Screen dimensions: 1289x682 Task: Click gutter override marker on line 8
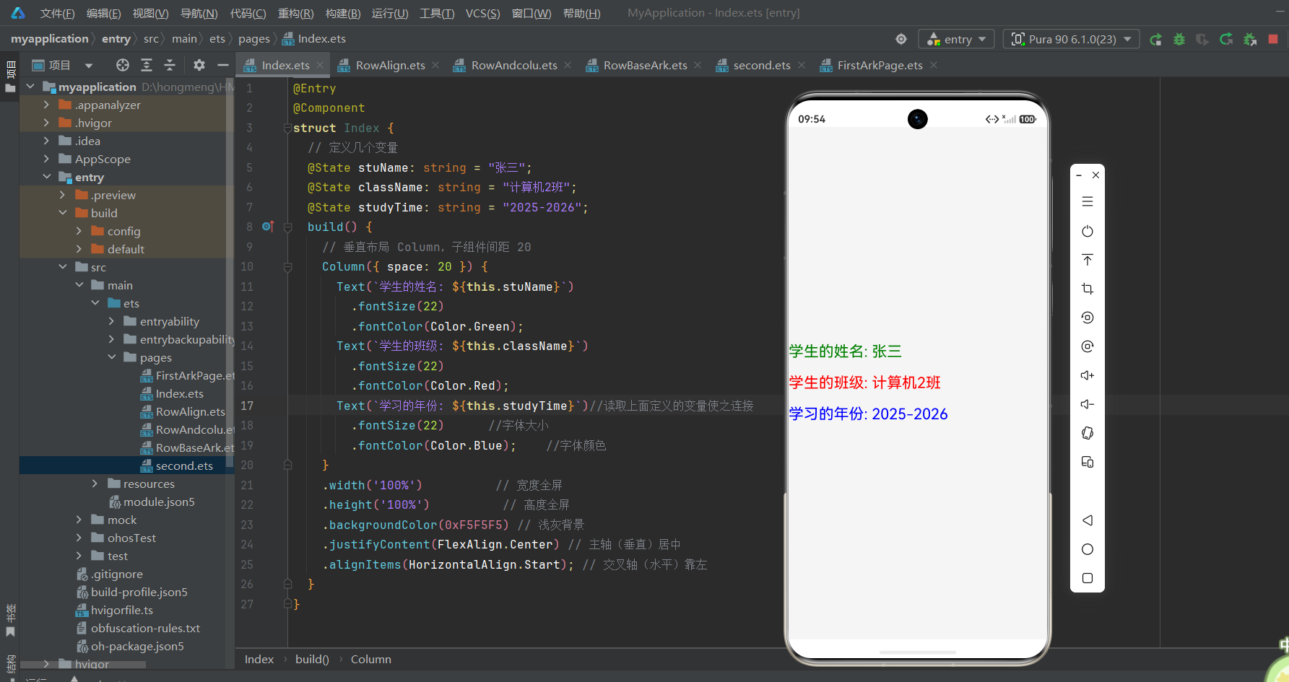268,227
